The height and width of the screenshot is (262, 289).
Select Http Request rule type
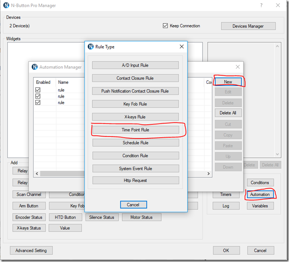point(136,180)
